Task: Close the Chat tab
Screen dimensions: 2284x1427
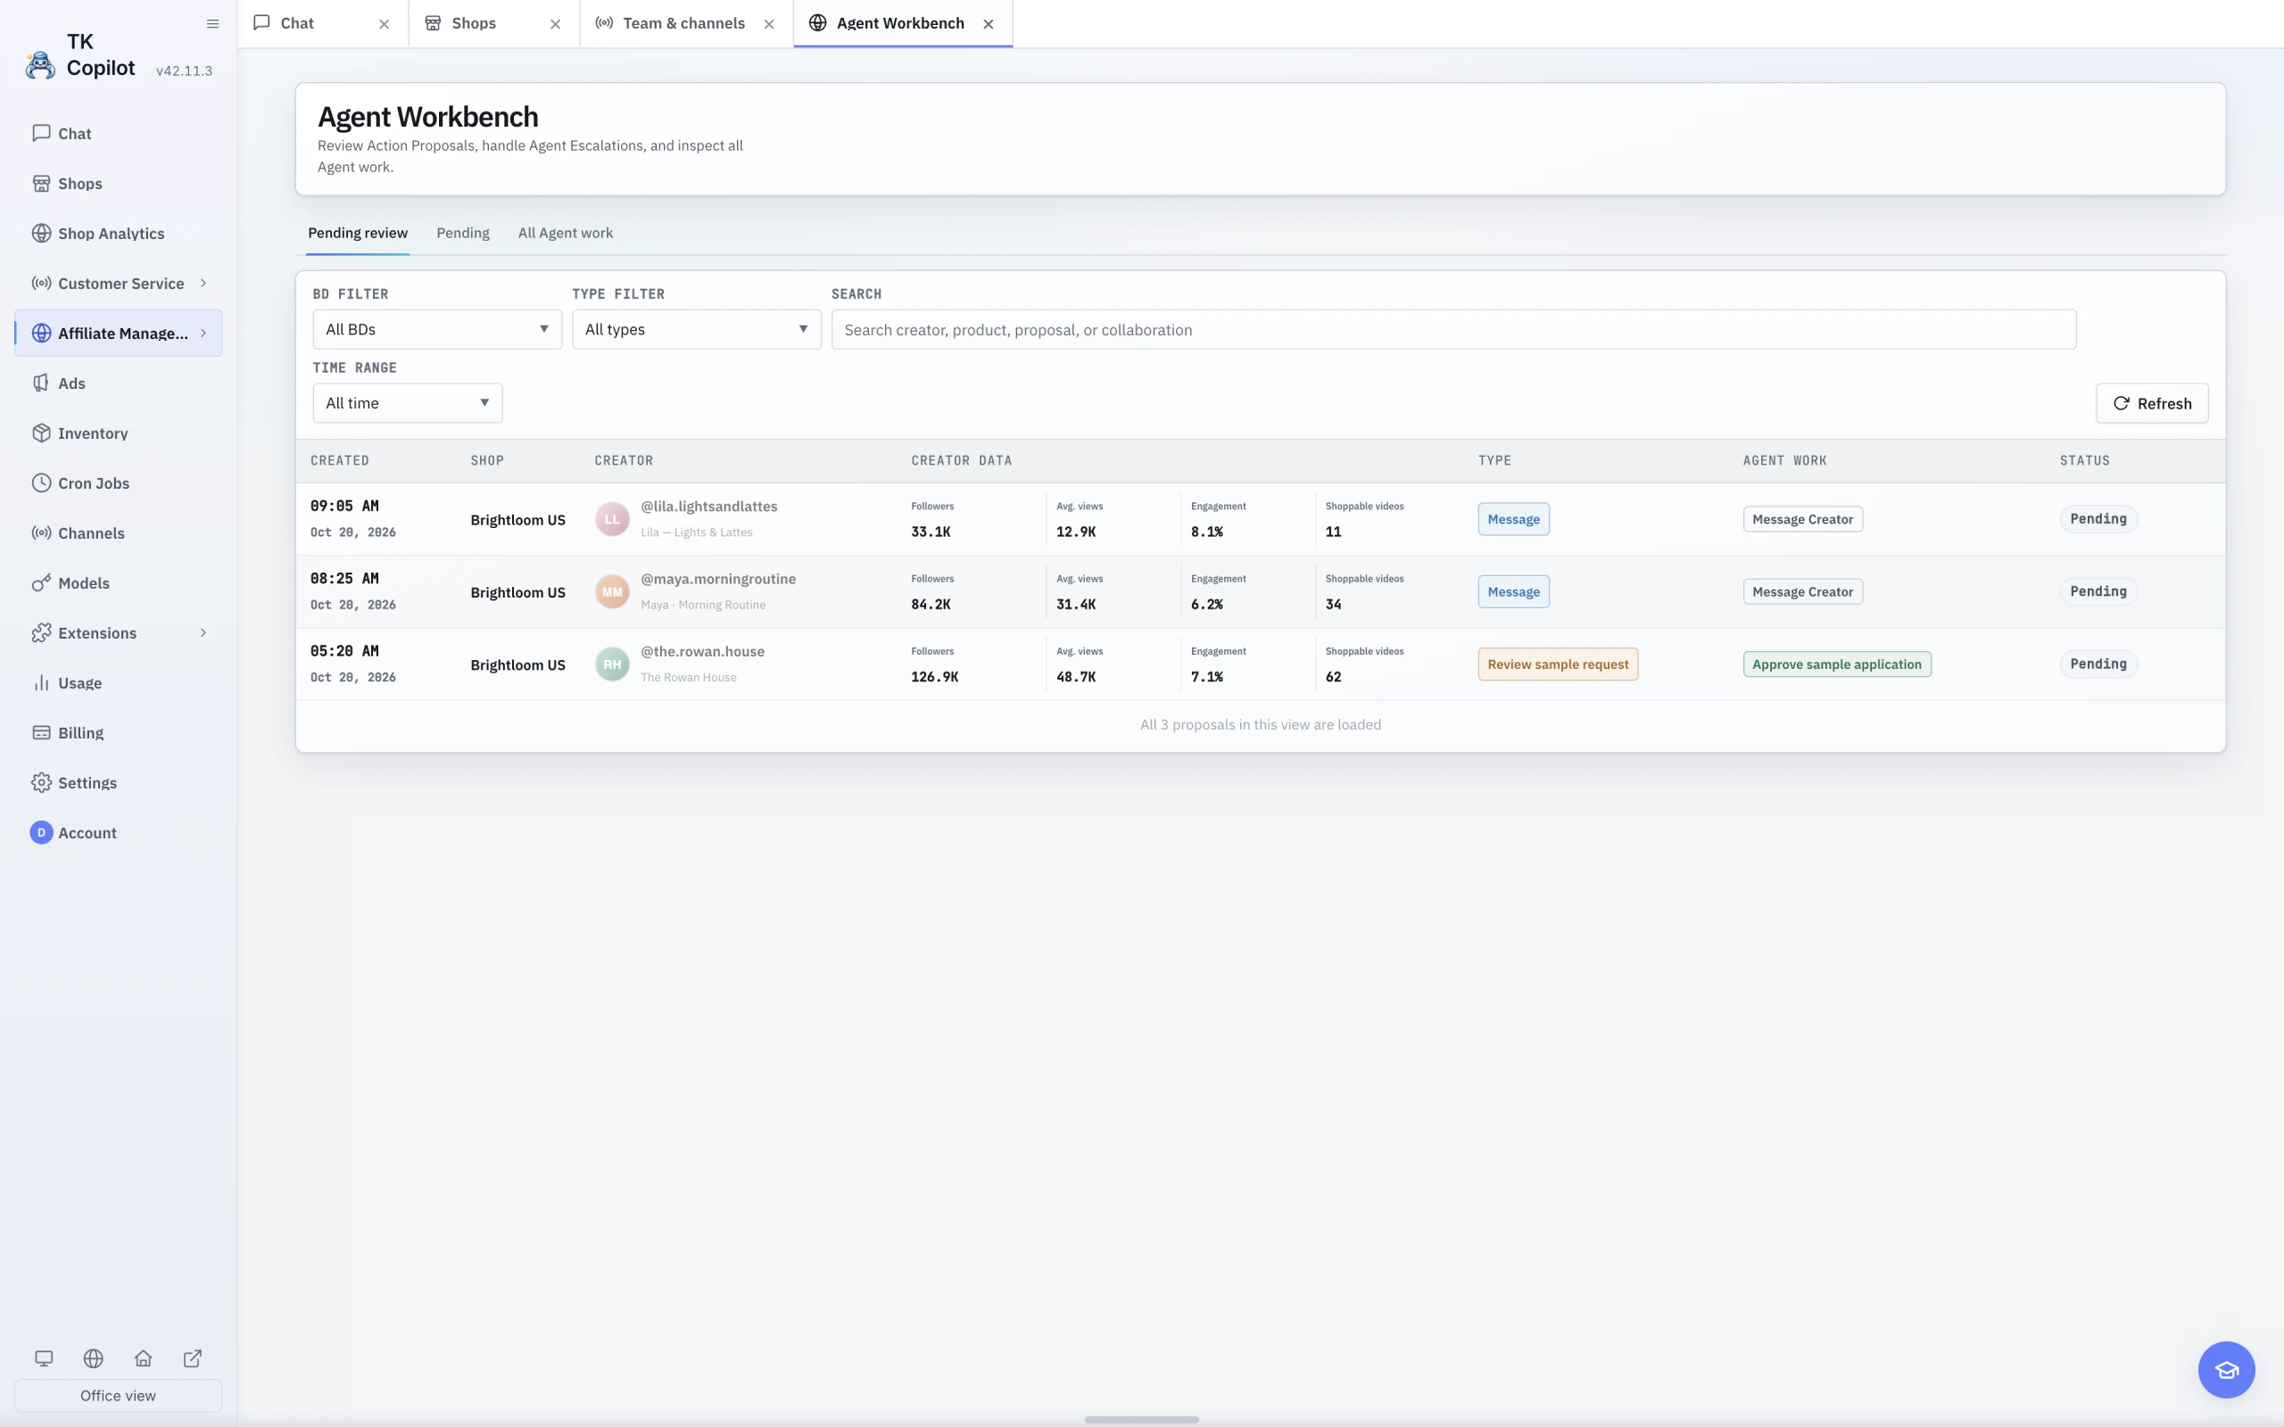Action: (385, 25)
